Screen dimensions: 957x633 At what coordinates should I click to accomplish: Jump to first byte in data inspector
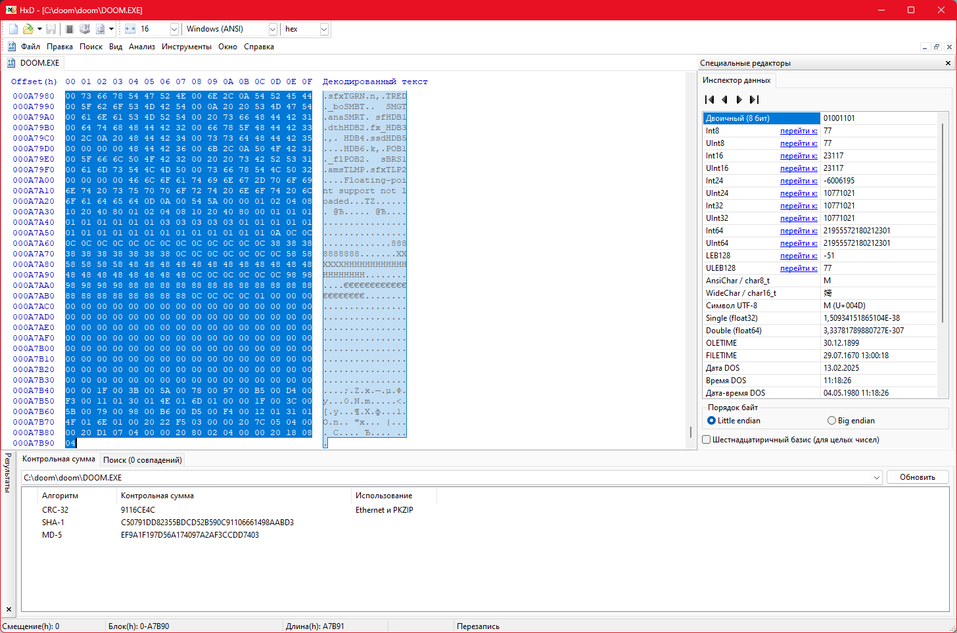[709, 100]
